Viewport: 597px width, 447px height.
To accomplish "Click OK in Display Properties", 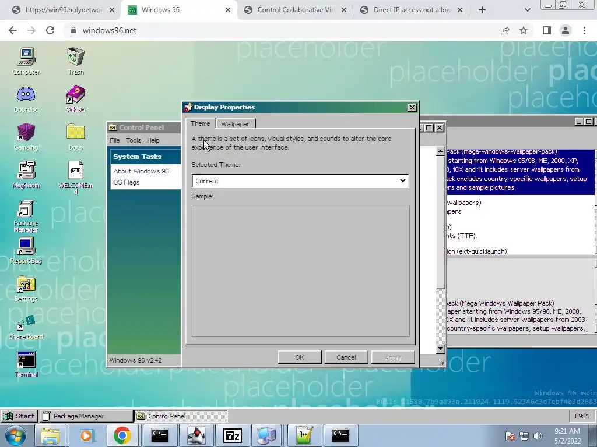I will 300,357.
